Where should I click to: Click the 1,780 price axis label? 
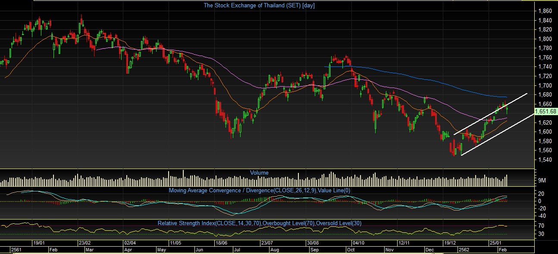(x=545, y=48)
